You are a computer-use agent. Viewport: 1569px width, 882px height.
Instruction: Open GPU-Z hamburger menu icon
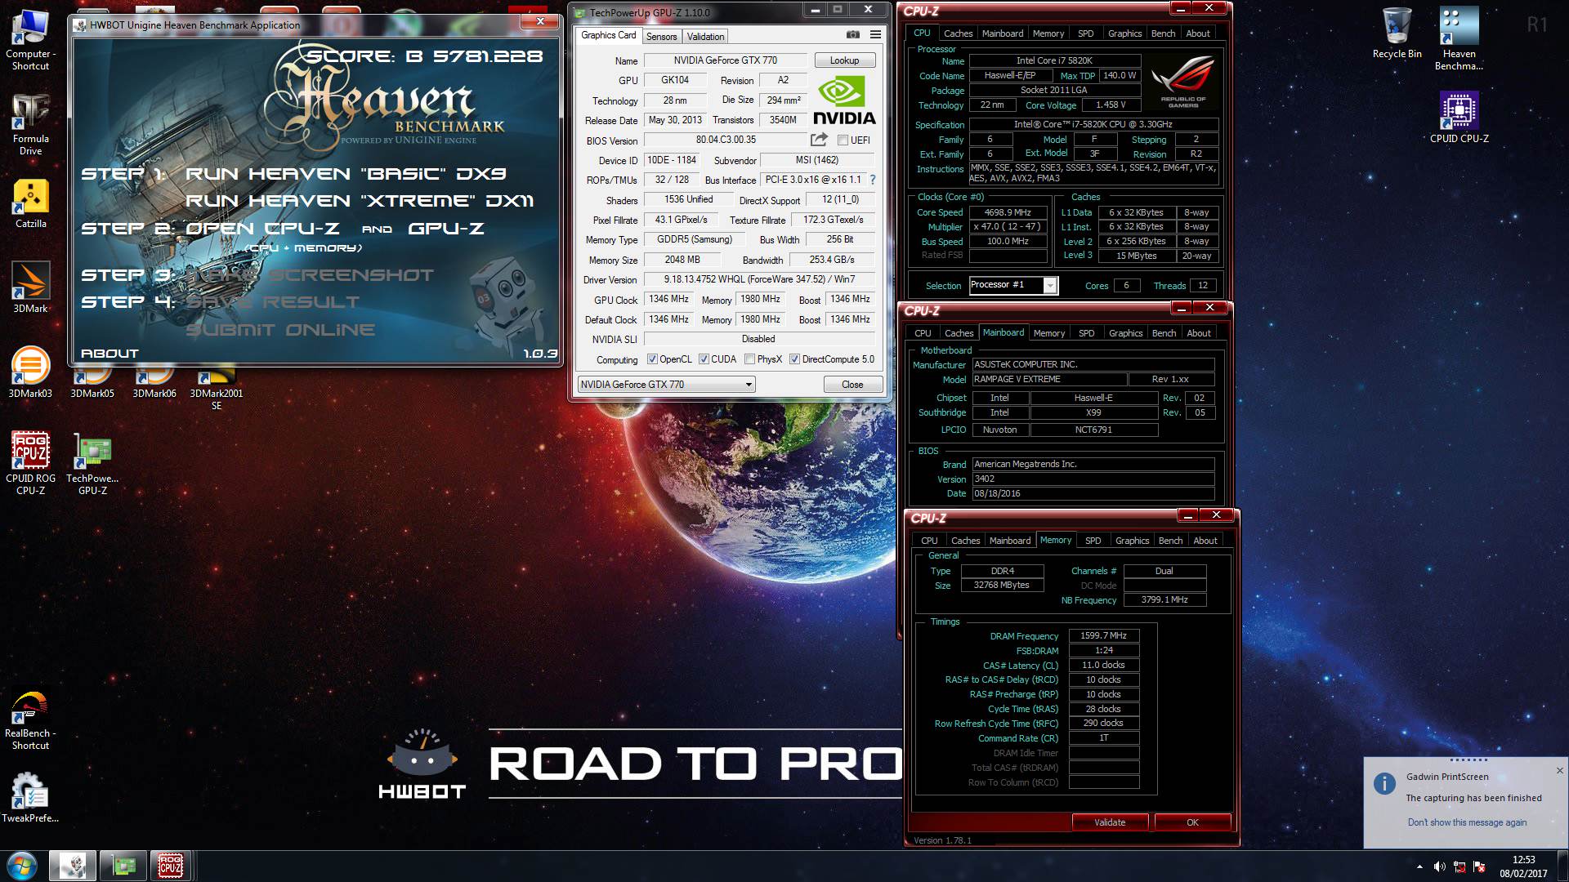(875, 34)
